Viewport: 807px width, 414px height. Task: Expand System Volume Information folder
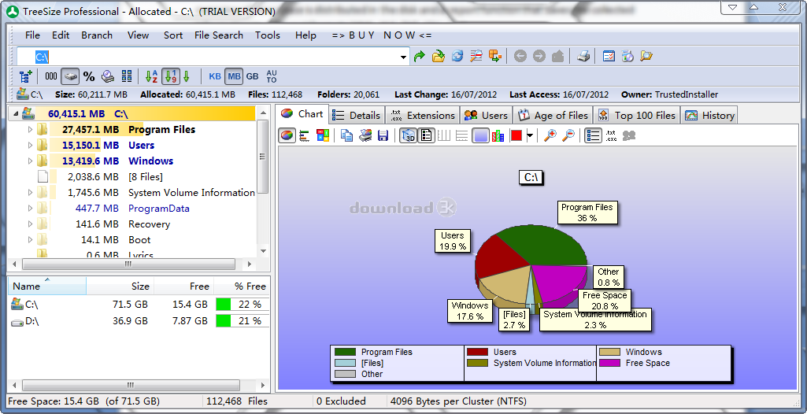30,193
